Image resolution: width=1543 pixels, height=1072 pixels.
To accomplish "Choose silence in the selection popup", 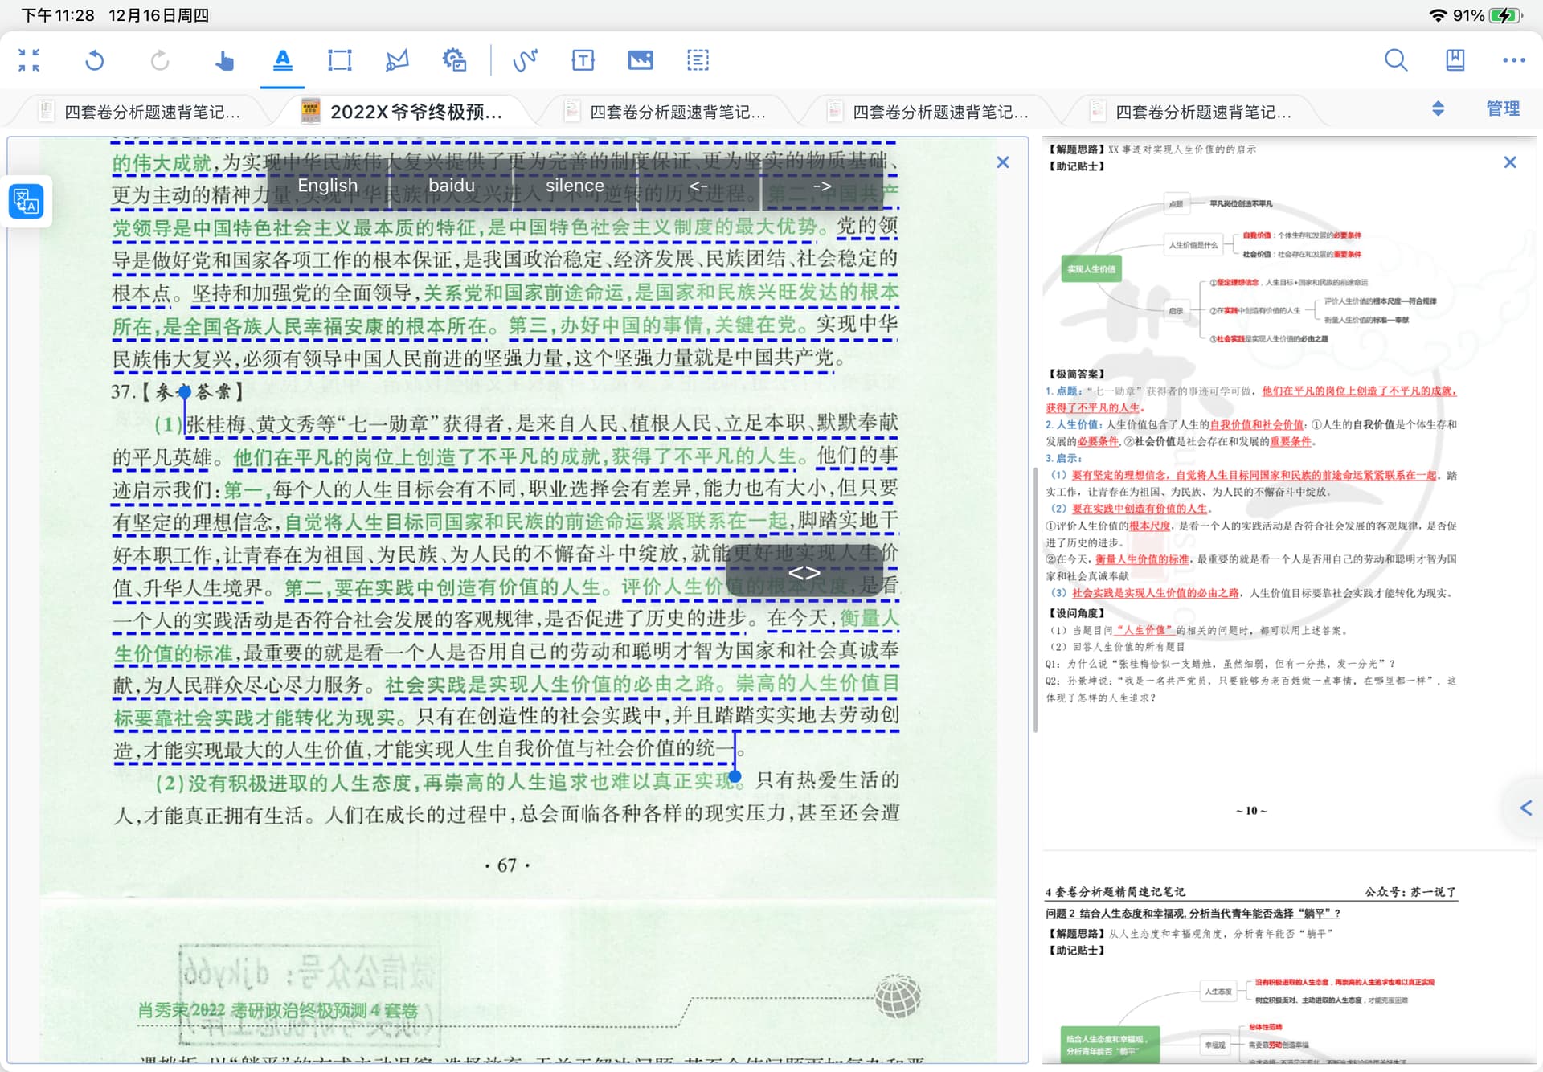I will tap(575, 186).
